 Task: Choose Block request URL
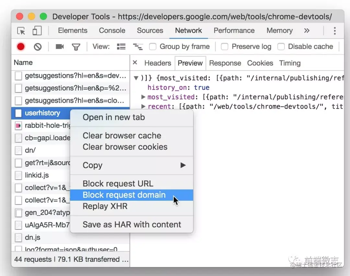[x=132, y=184]
